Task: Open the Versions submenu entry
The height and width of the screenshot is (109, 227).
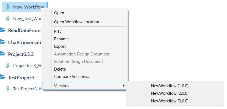Action: tap(84, 86)
